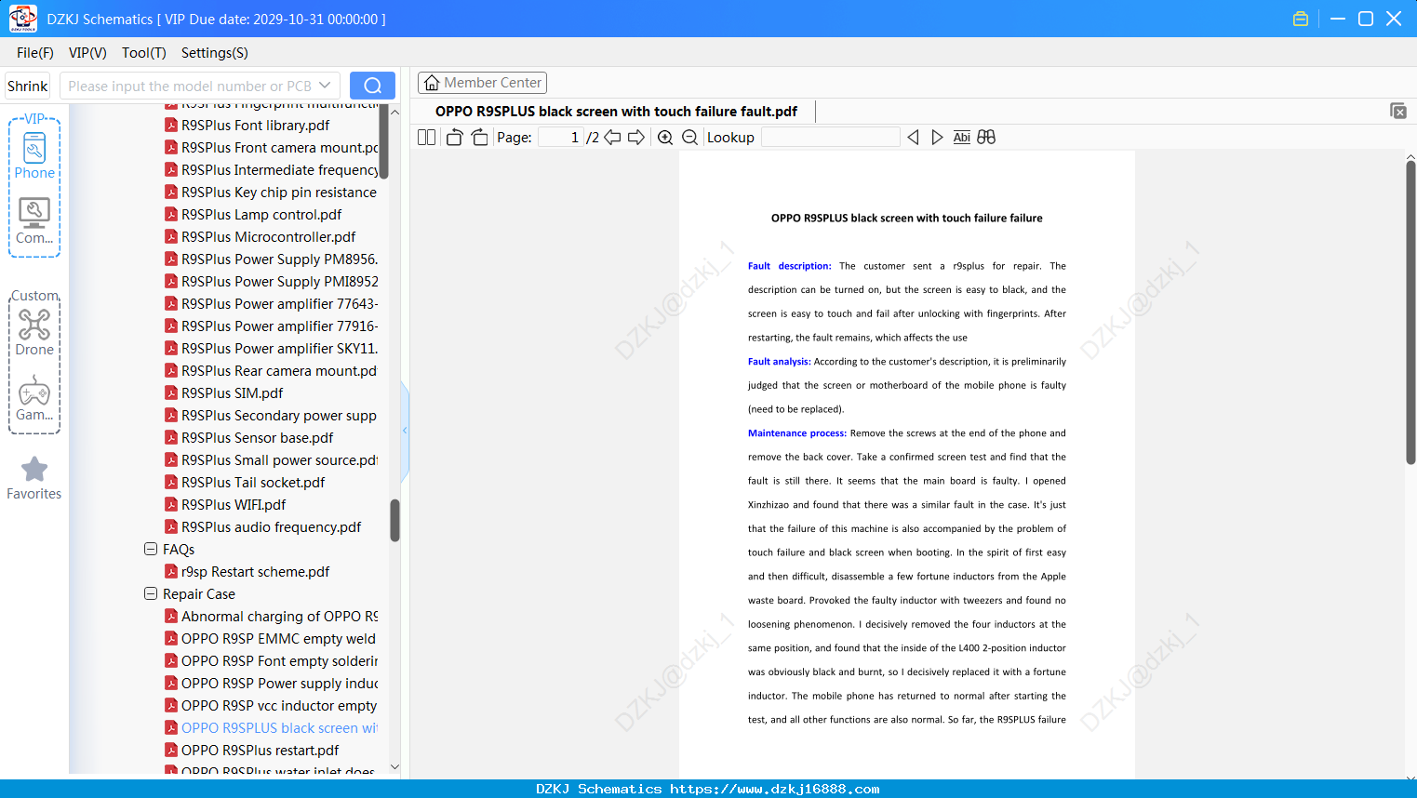Open the Drone category
The height and width of the screenshot is (798, 1417).
[x=34, y=332]
